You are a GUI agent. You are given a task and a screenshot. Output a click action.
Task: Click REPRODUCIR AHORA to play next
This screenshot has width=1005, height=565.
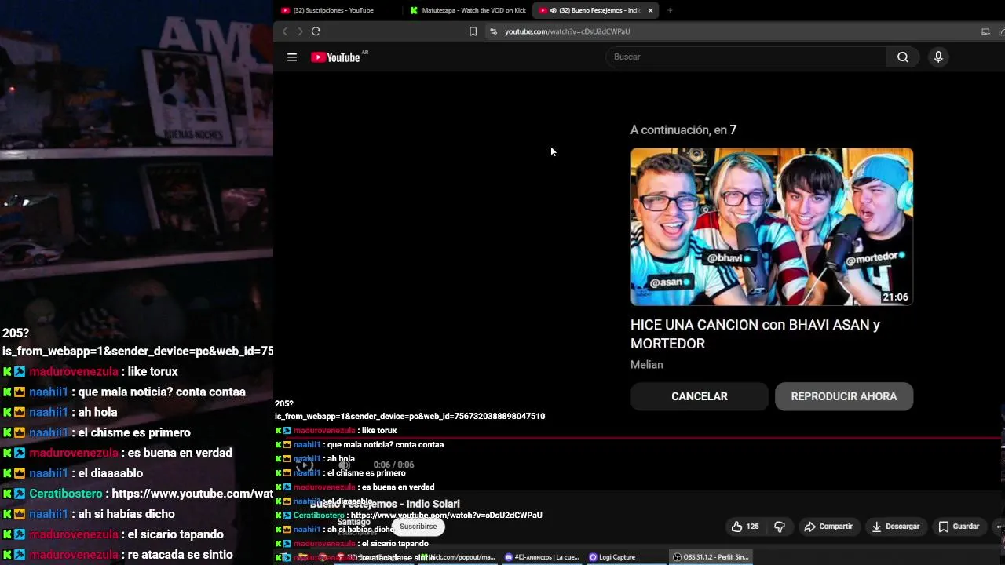pos(844,396)
